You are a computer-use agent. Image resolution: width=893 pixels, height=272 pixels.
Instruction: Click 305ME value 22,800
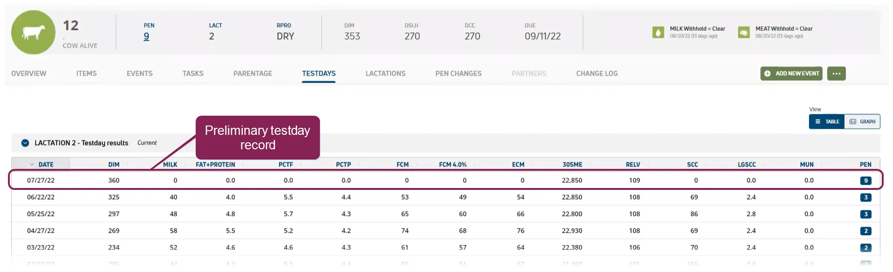tap(572, 214)
